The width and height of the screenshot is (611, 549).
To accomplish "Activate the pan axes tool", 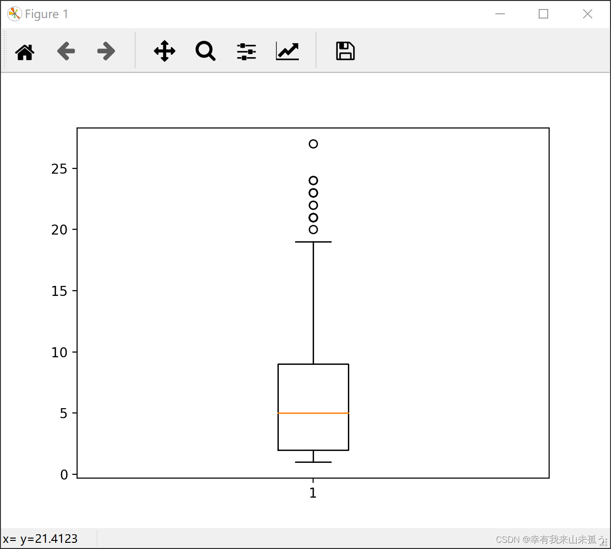I will 165,51.
